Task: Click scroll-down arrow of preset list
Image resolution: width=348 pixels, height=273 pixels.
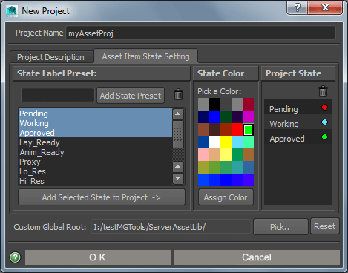Action: click(x=178, y=178)
